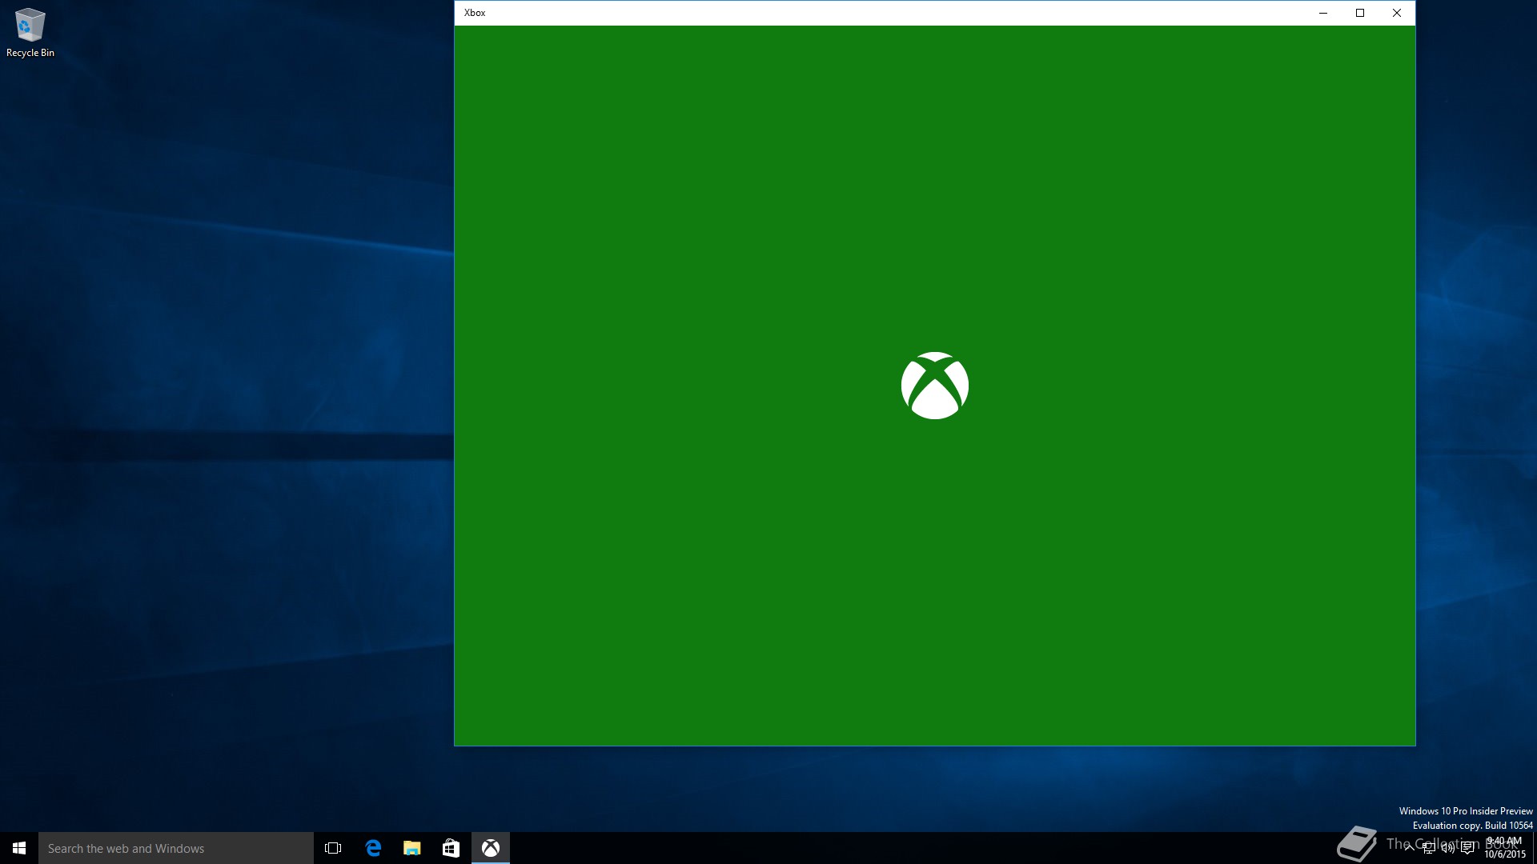Select the Recycle Bin desktop icon
This screenshot has width=1537, height=864.
(x=30, y=33)
